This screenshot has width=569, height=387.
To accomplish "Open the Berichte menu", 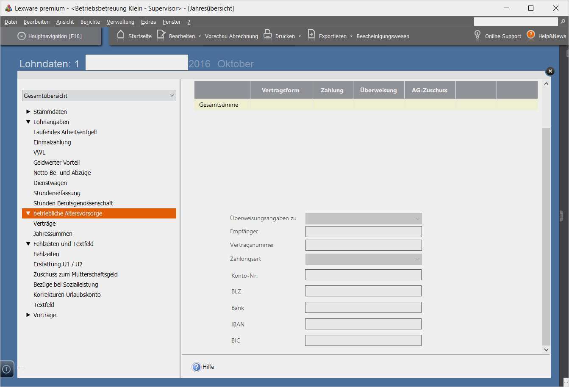I will tap(90, 22).
